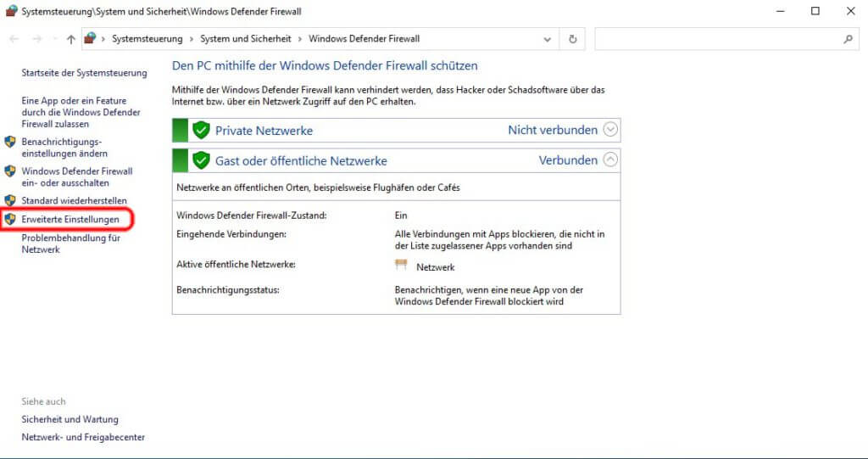Click Standard wiederherstellen link

[75, 201]
